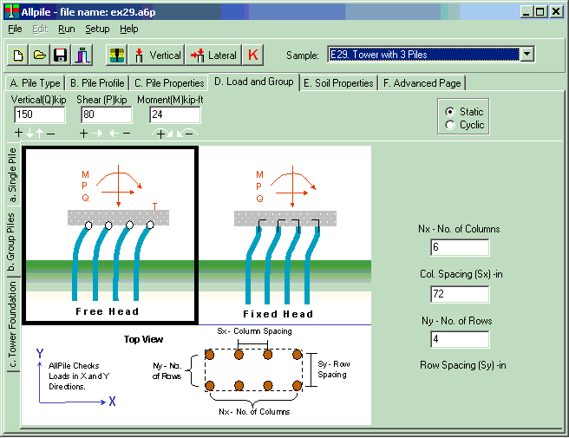The height and width of the screenshot is (438, 569).
Task: Select the Cyclic radio button
Action: pyautogui.click(x=449, y=125)
